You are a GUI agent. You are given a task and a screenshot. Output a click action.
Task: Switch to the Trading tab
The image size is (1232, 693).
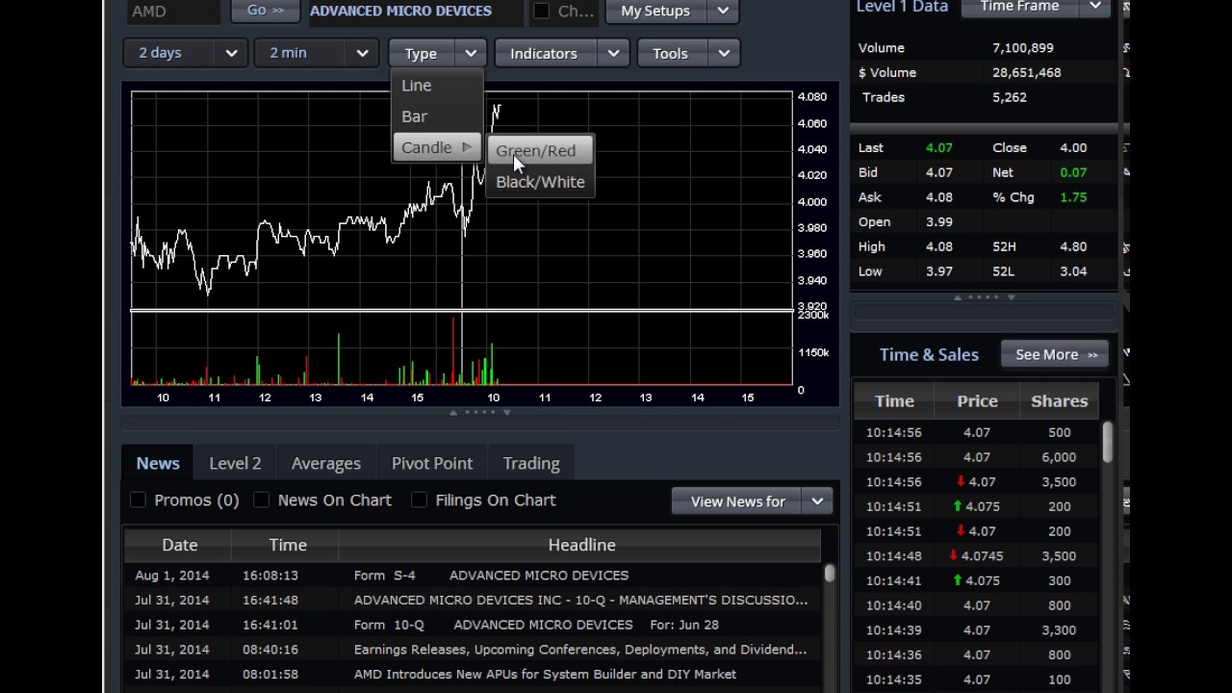(531, 463)
